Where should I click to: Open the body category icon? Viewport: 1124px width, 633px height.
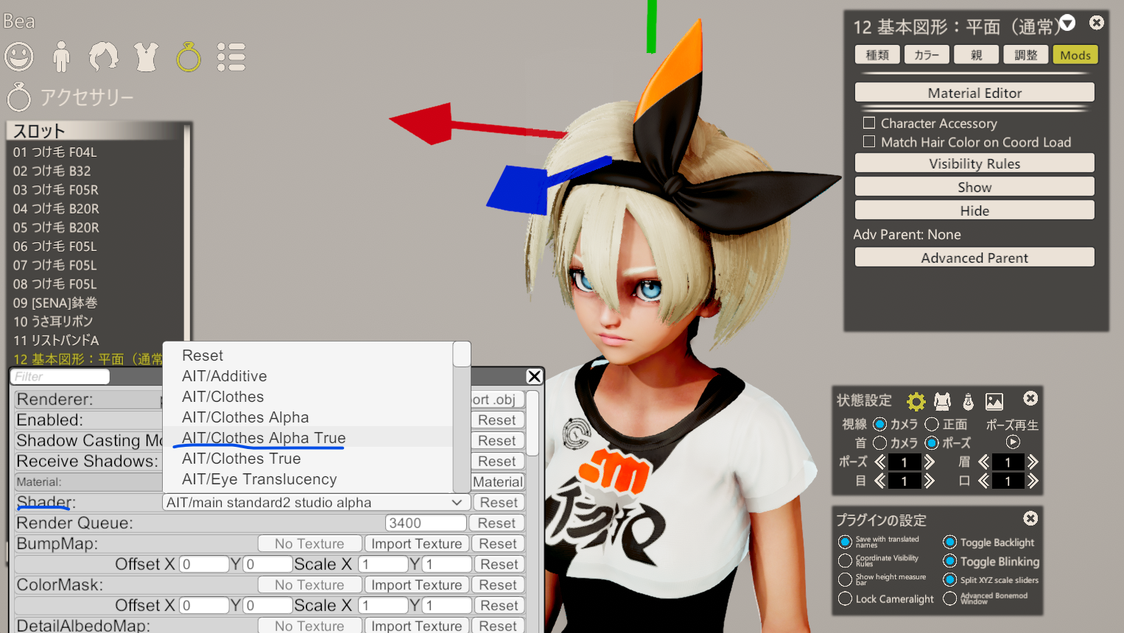(x=62, y=57)
